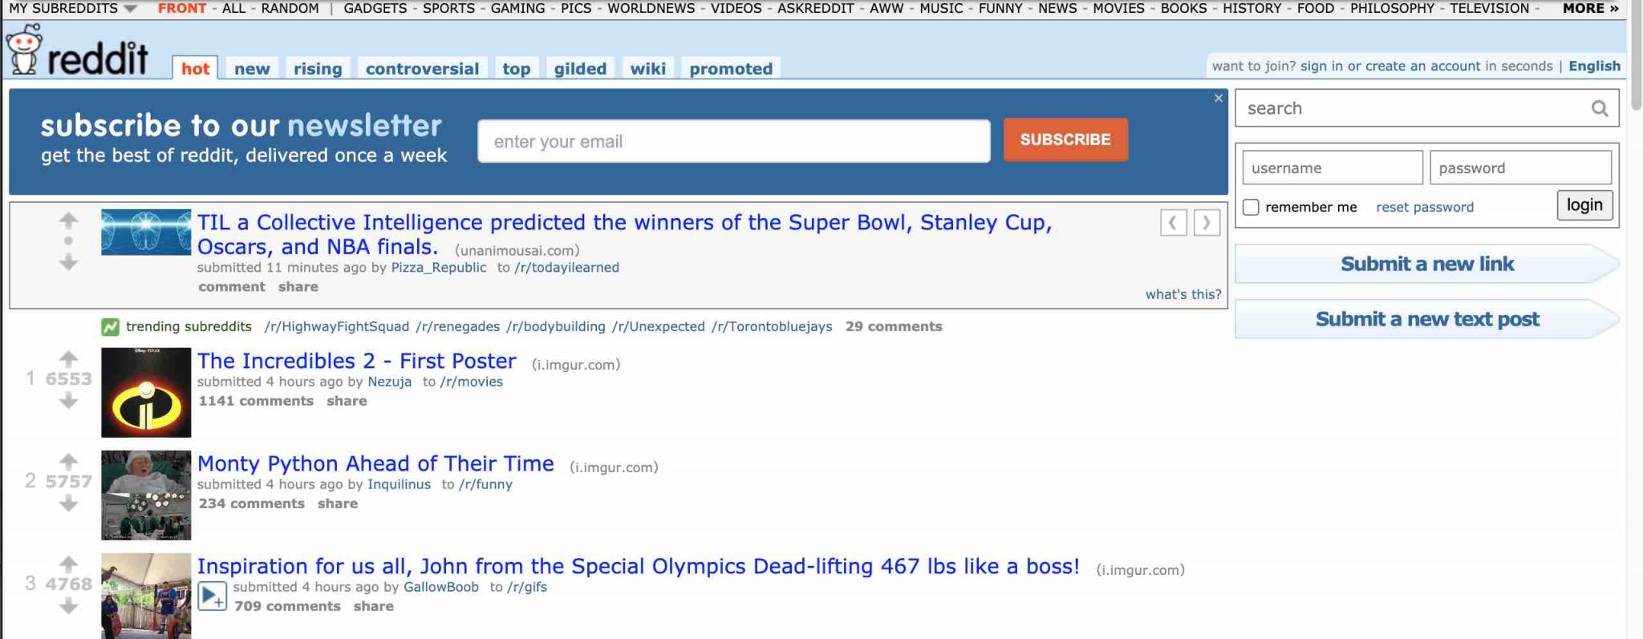Upvote The Incredibles 2 post
1643x639 pixels.
[x=67, y=358]
